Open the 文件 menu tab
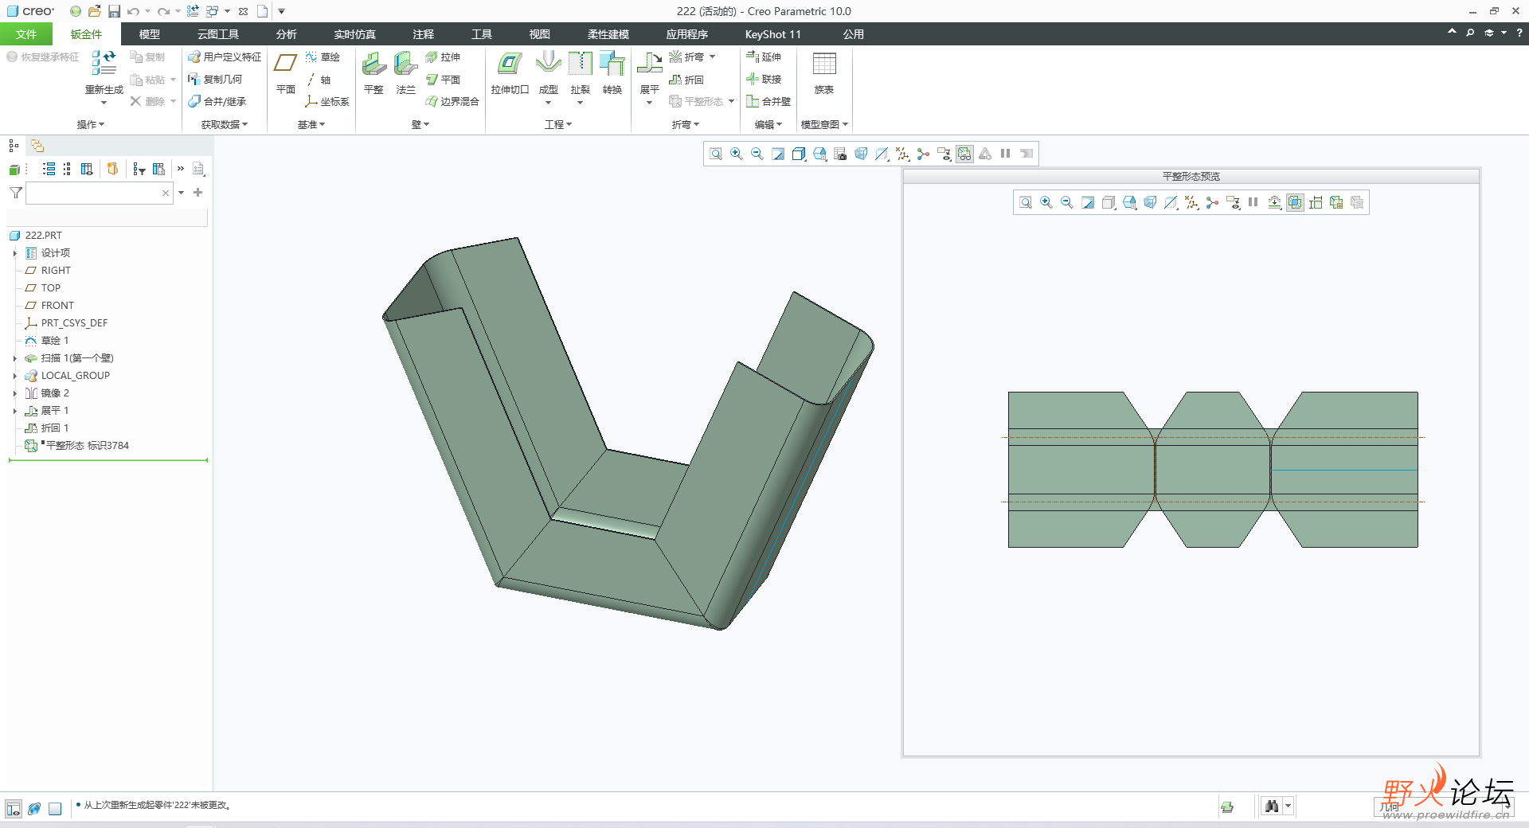This screenshot has height=828, width=1529. pos(26,34)
